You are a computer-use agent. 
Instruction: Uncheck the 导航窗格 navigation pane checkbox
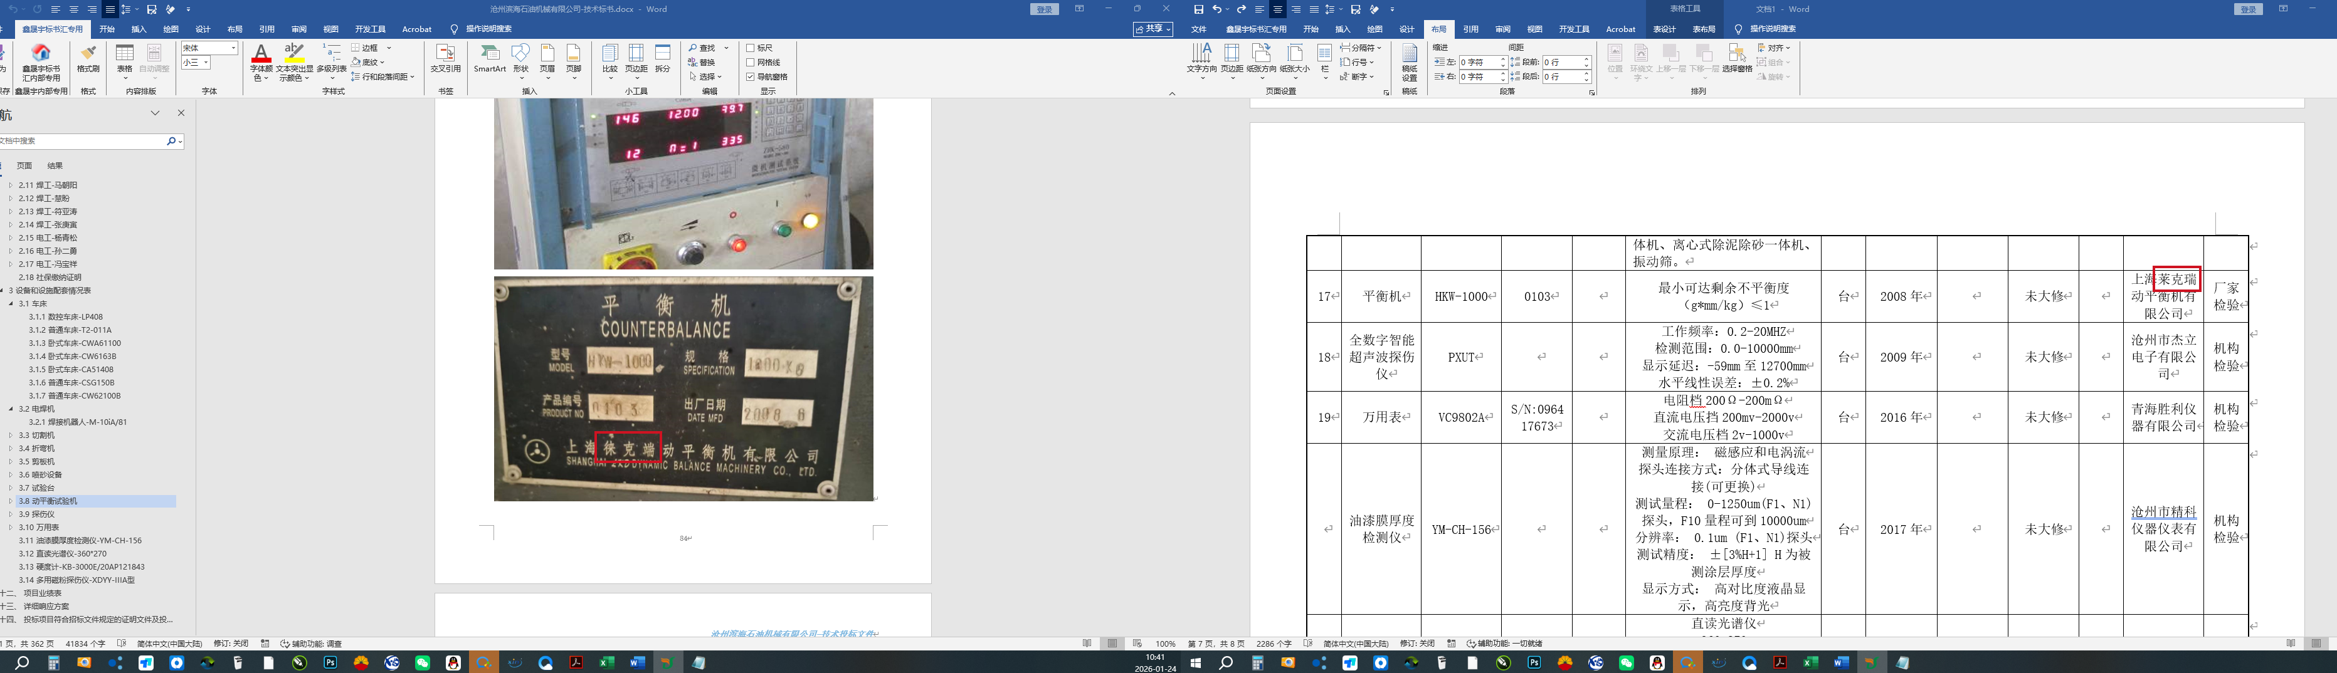click(751, 77)
